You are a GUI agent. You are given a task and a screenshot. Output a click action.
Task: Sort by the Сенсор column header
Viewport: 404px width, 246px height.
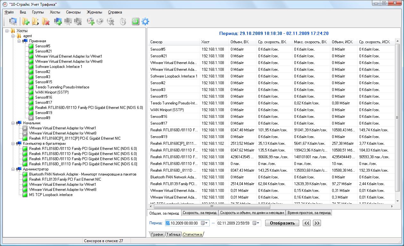tap(174, 42)
